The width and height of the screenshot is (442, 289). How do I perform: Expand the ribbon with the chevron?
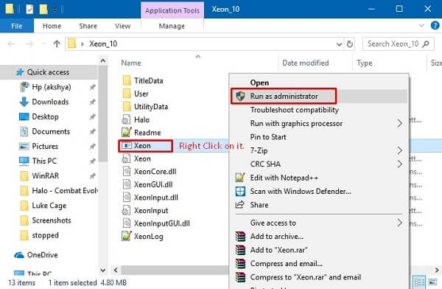[x=421, y=26]
